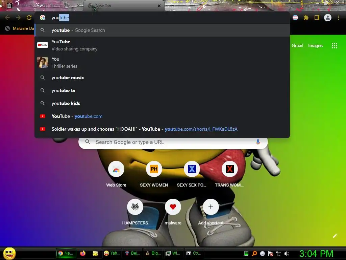346x260 pixels.
Task: Switch to 'Big...' taskbar window
Action: pos(153,253)
